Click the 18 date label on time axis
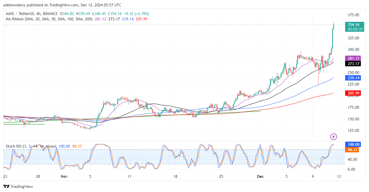The width and height of the screenshot is (369, 192). point(175,176)
